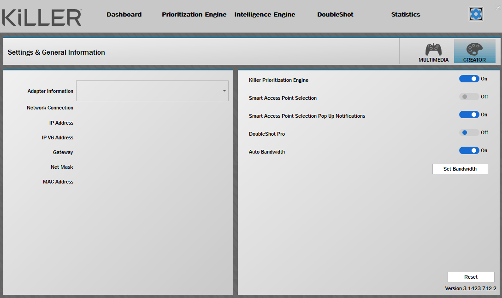Select the Version 3.1423.712.2 text

[x=471, y=288]
